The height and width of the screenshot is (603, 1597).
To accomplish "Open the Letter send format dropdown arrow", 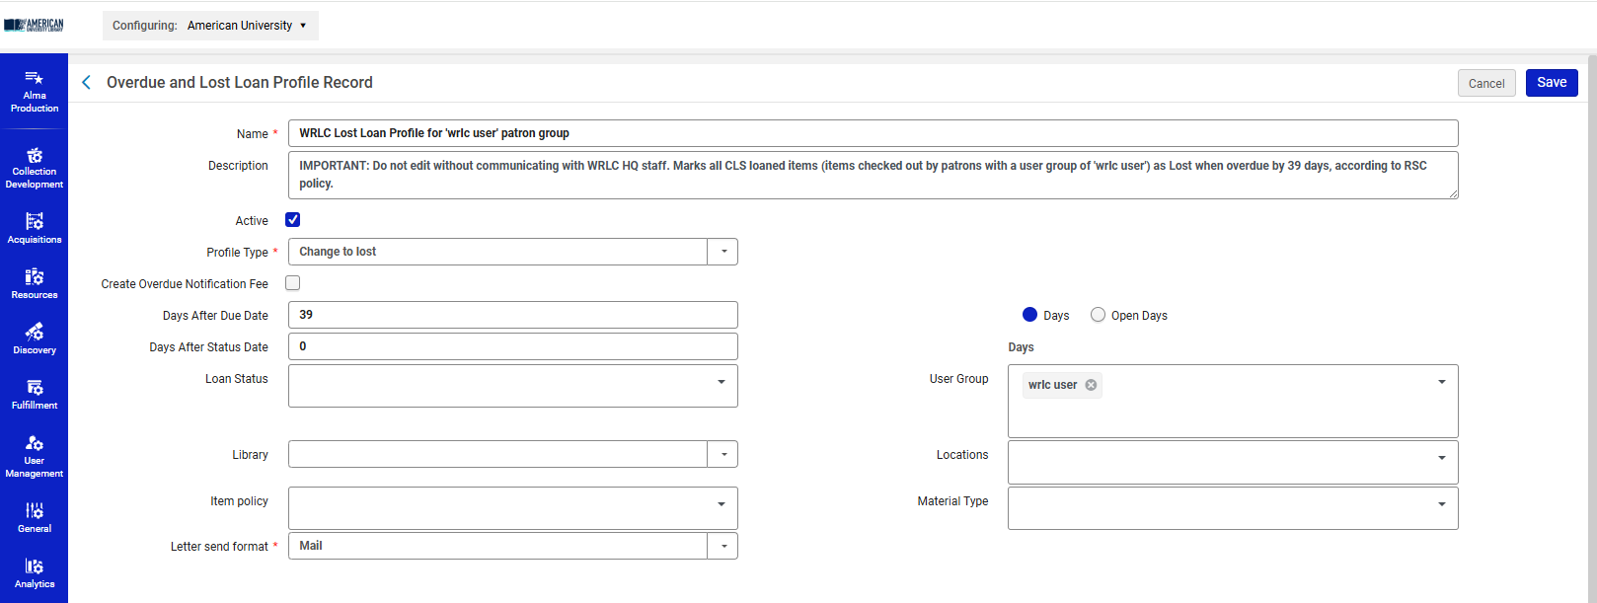I will click(x=722, y=546).
